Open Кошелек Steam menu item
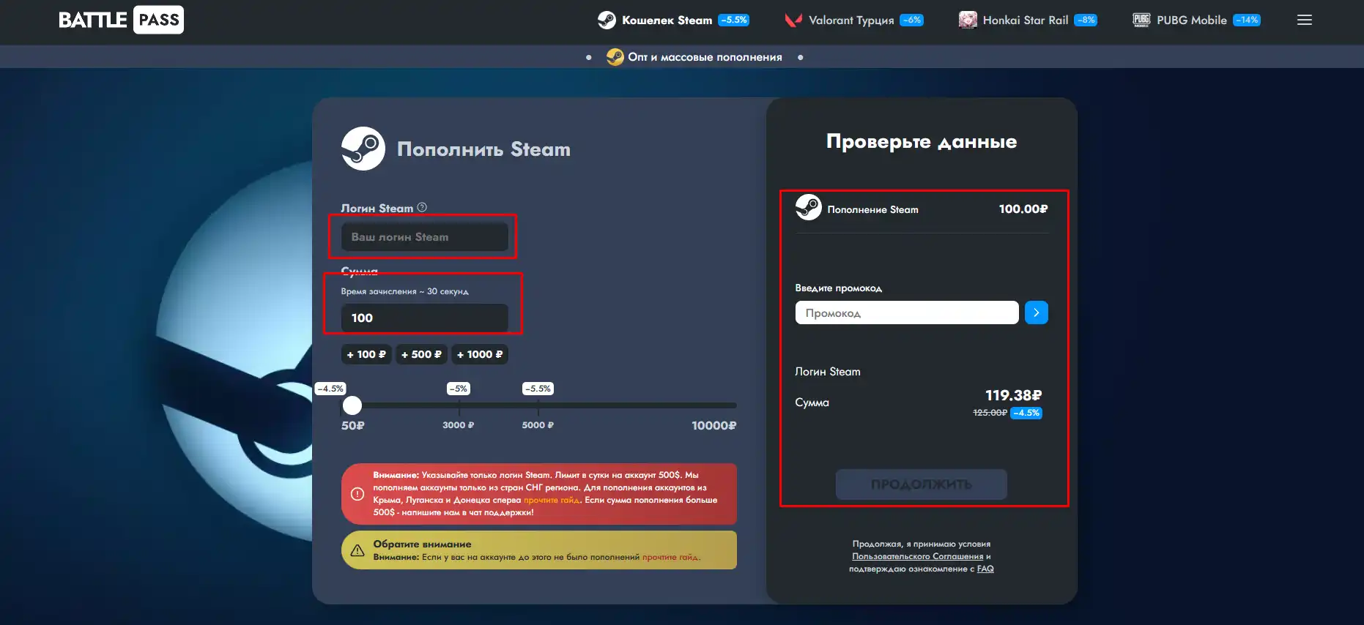Screen dimensions: 1364x625 tap(667, 20)
